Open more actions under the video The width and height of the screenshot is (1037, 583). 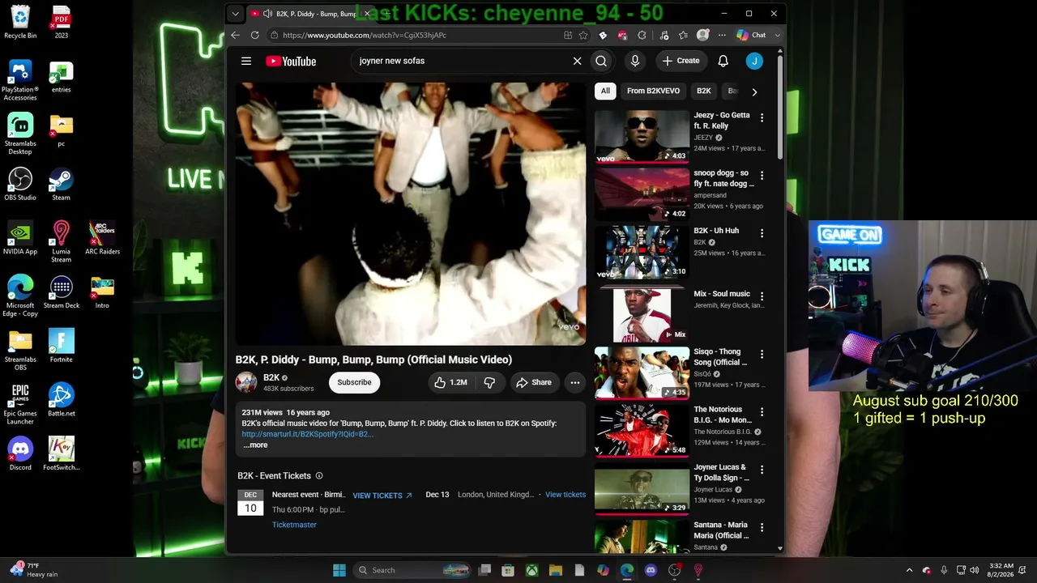574,382
